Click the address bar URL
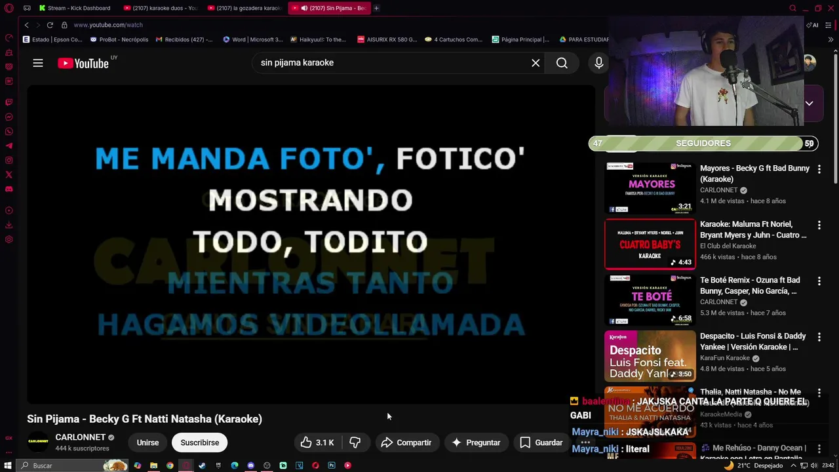Viewport: 839px width, 472px height. tap(108, 25)
